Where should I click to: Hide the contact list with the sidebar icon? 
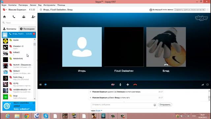pyautogui.click(x=41, y=85)
